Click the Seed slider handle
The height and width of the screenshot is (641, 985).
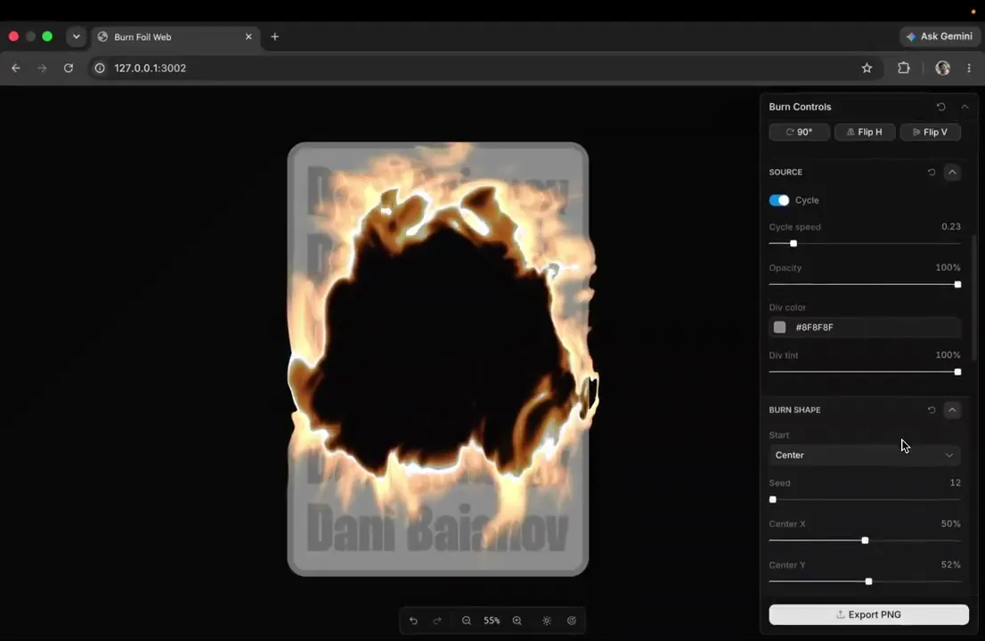[773, 499]
